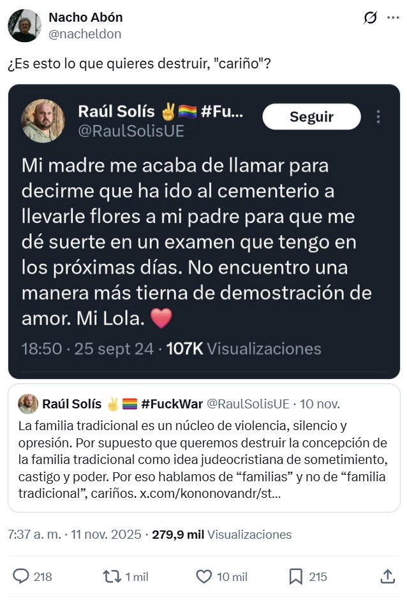Reply to Nacho Abón's post
Screen dimensions: 407x602
[20, 576]
